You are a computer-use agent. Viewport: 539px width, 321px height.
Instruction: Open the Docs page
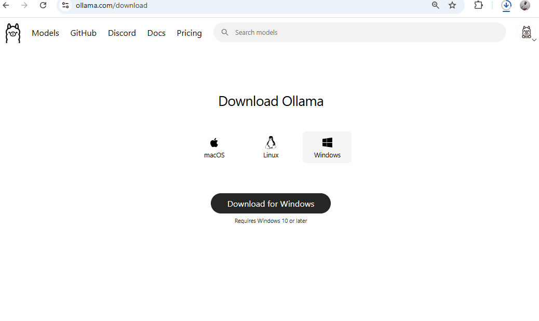156,33
